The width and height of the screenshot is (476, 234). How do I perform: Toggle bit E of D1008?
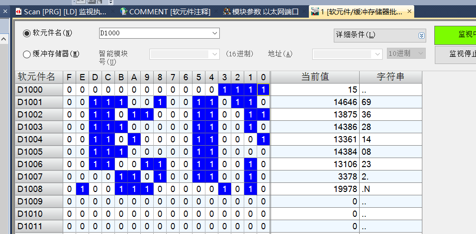pos(82,189)
